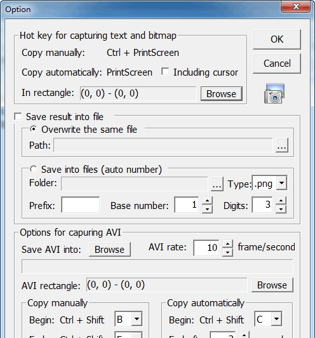Viewport: 315px width, 338px height.
Task: Increase AVI rate with up arrow
Action: [227, 243]
